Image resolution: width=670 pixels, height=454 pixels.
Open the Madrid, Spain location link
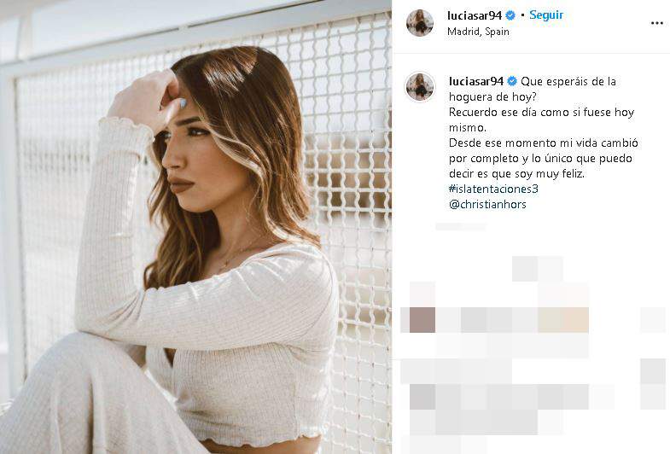tap(478, 32)
